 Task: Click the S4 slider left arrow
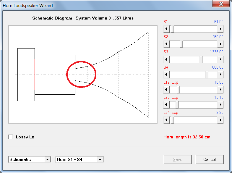(x=166, y=74)
